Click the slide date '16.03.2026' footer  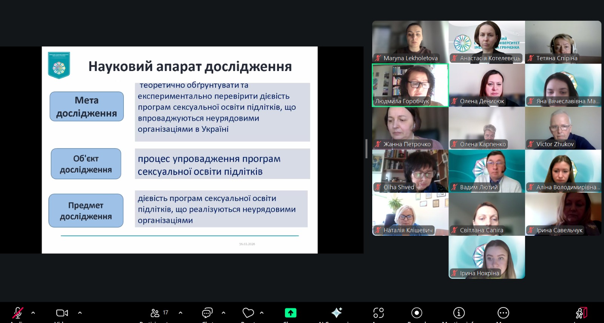(247, 244)
